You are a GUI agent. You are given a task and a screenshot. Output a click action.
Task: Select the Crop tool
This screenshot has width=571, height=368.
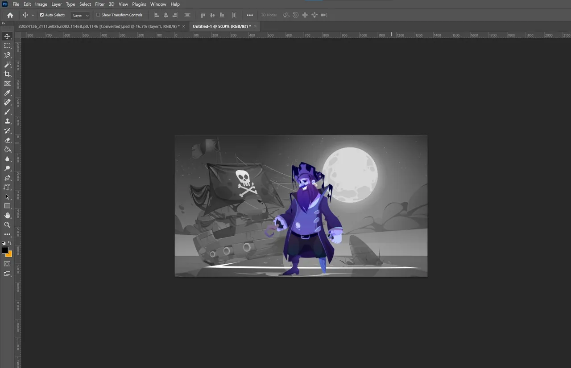coord(7,74)
